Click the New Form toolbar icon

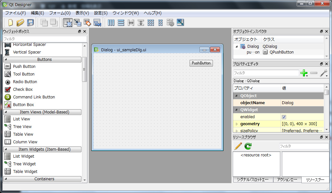coord(11,23)
